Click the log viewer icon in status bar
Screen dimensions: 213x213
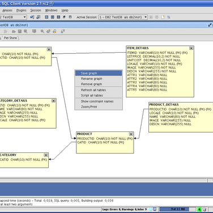(x=155, y=209)
